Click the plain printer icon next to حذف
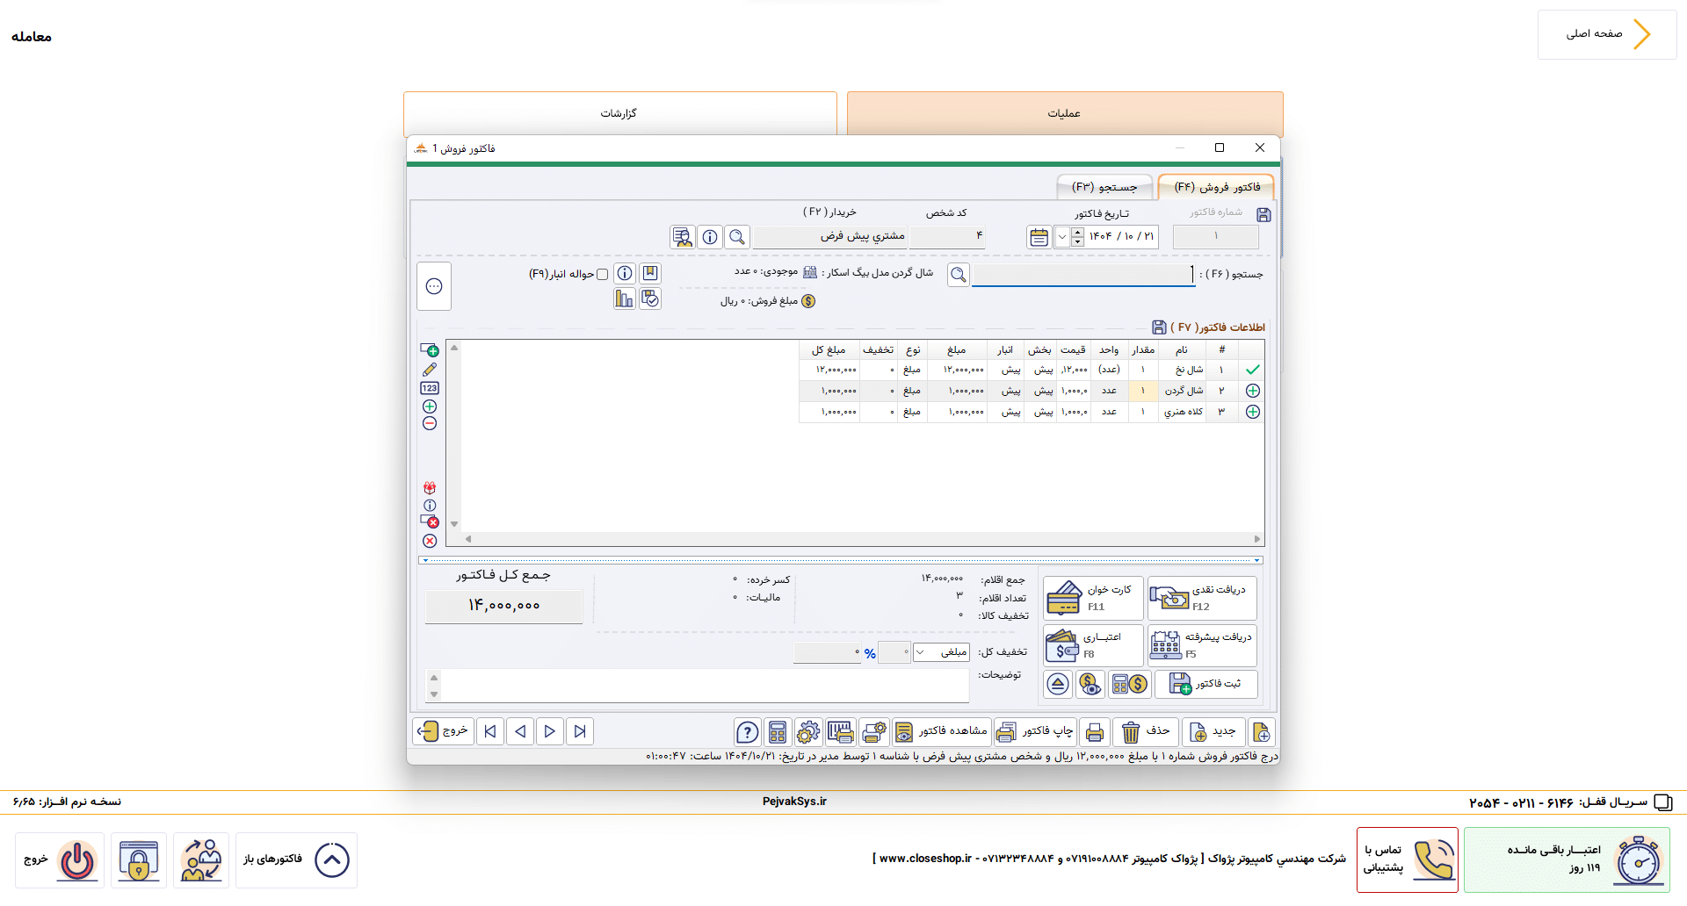The image size is (1687, 906). click(x=1095, y=732)
